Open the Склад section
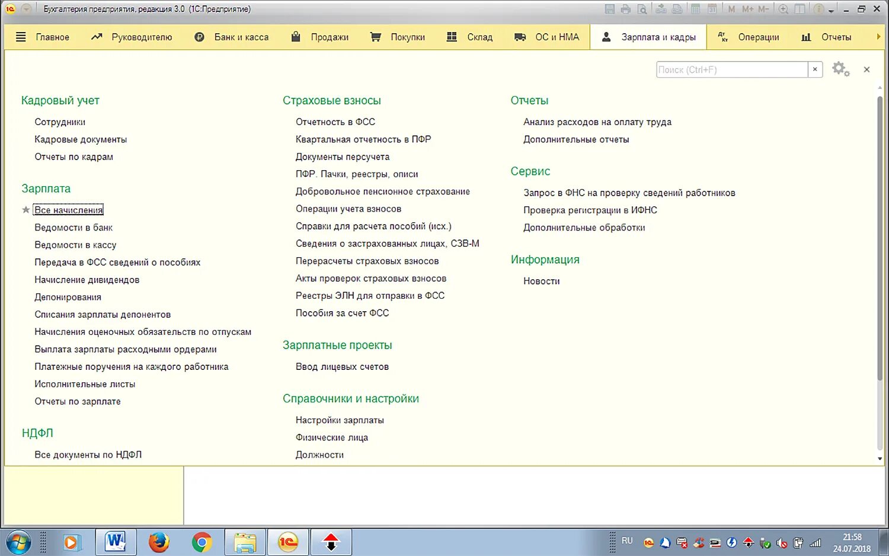Screen dimensions: 889x556 (x=469, y=37)
